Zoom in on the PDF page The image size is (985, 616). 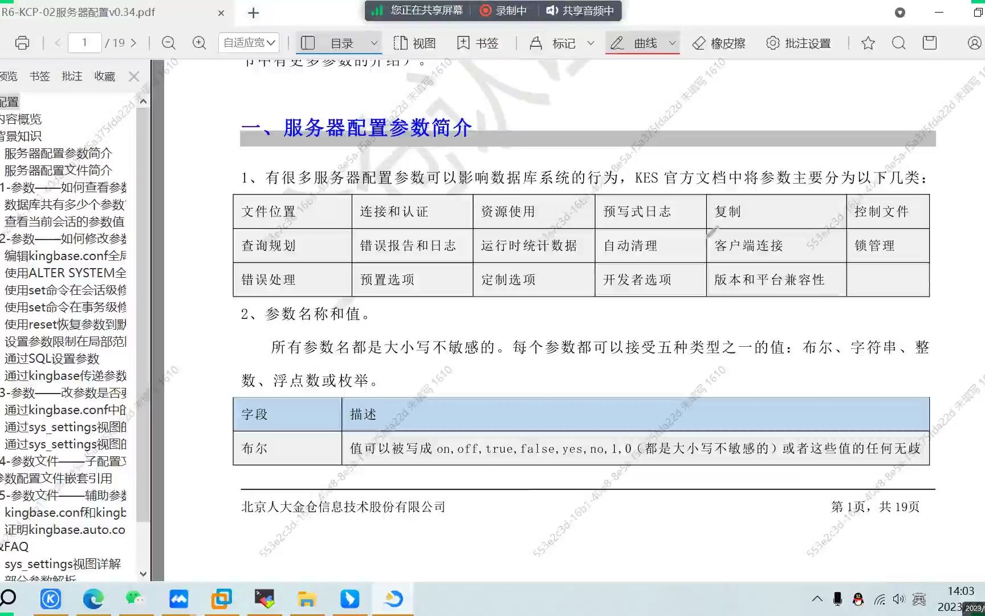tap(198, 42)
